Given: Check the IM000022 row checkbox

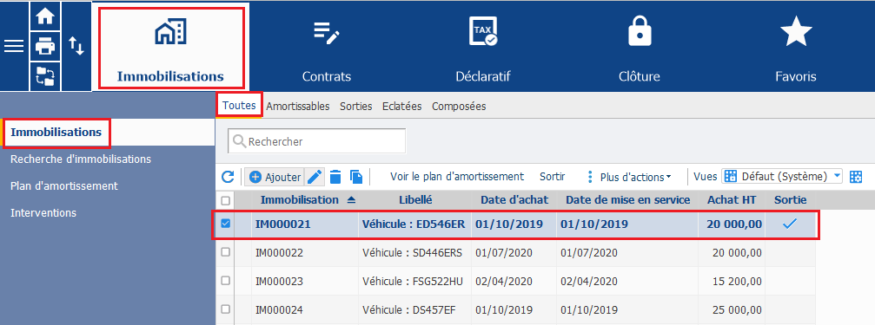Looking at the screenshot, I should [x=225, y=252].
